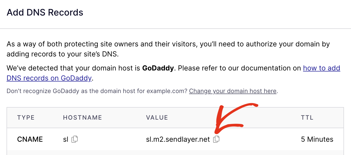Click the "5 Minutes" TTL value

coord(317,139)
